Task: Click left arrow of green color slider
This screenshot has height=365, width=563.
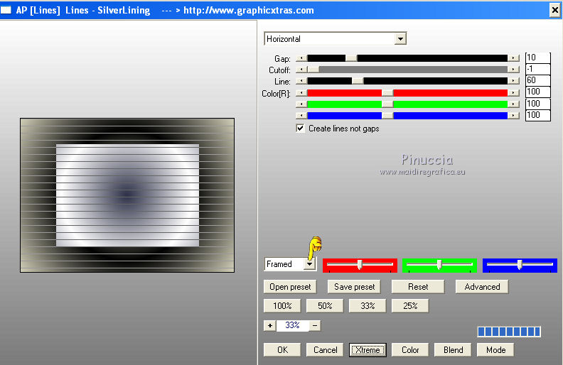Action: pyautogui.click(x=301, y=104)
